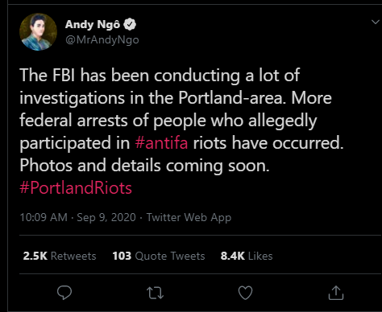The height and width of the screenshot is (312, 382).
Task: Click the 10:09 AM timestamp
Action: point(44,217)
